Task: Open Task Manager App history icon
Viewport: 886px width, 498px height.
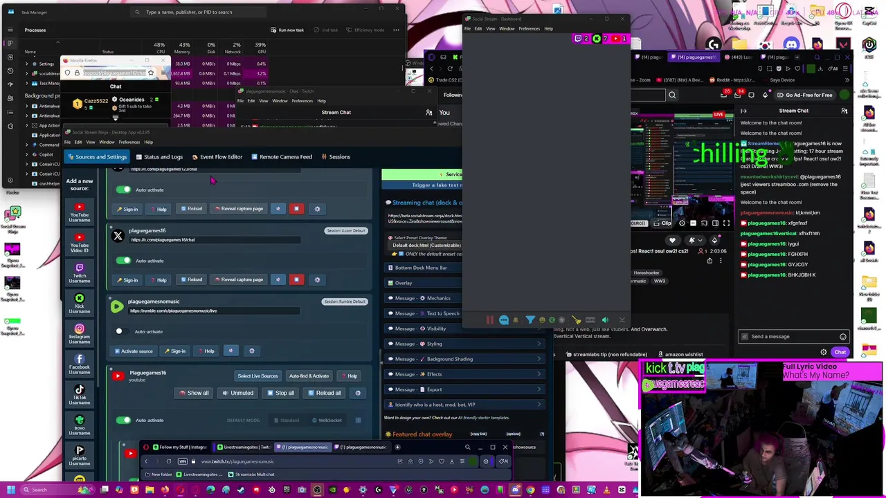Action: [10, 71]
